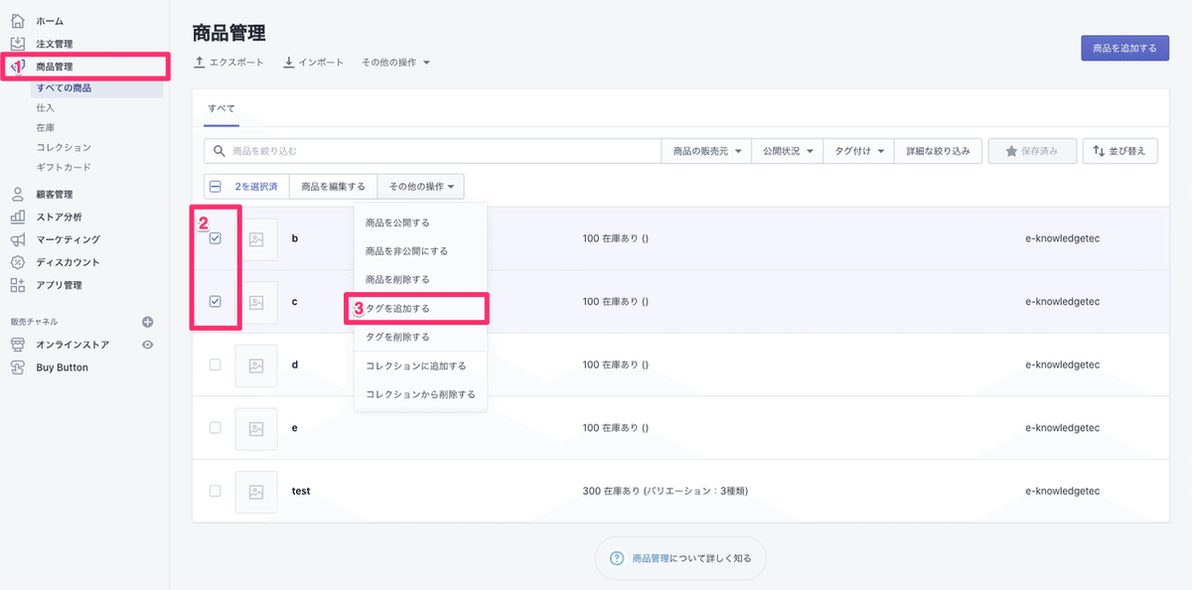Go to ギフトカード in sidebar

click(x=64, y=167)
